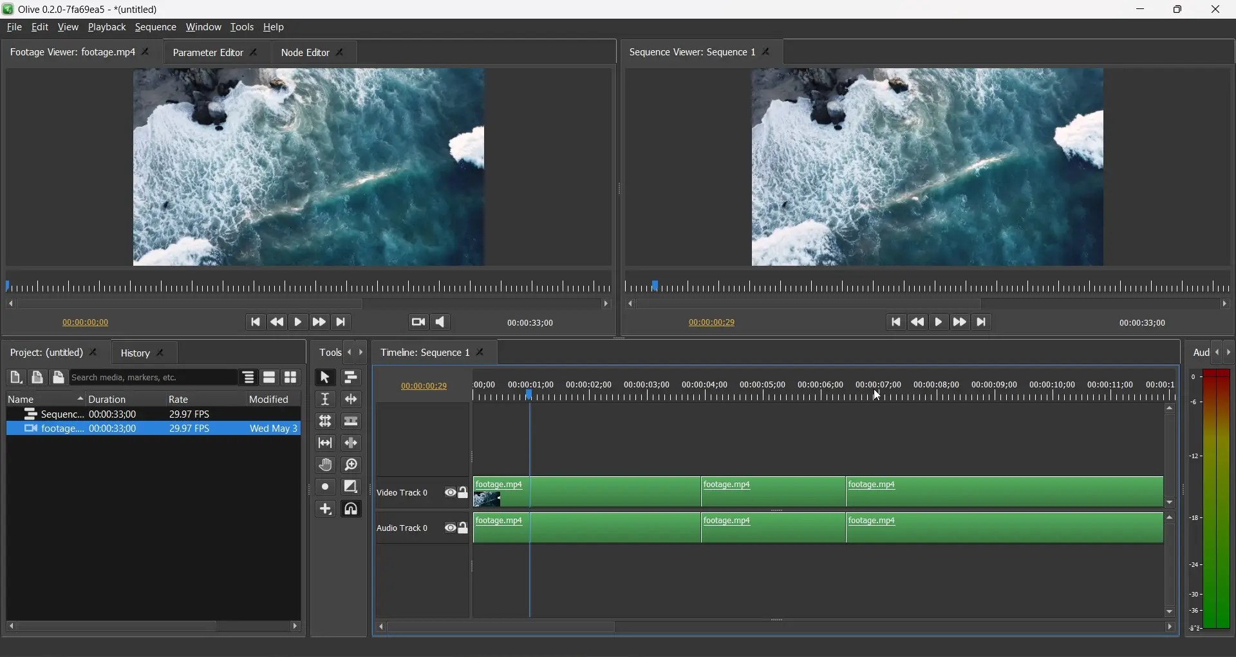Open the Sequence menu
This screenshot has width=1236, height=657.
[156, 27]
